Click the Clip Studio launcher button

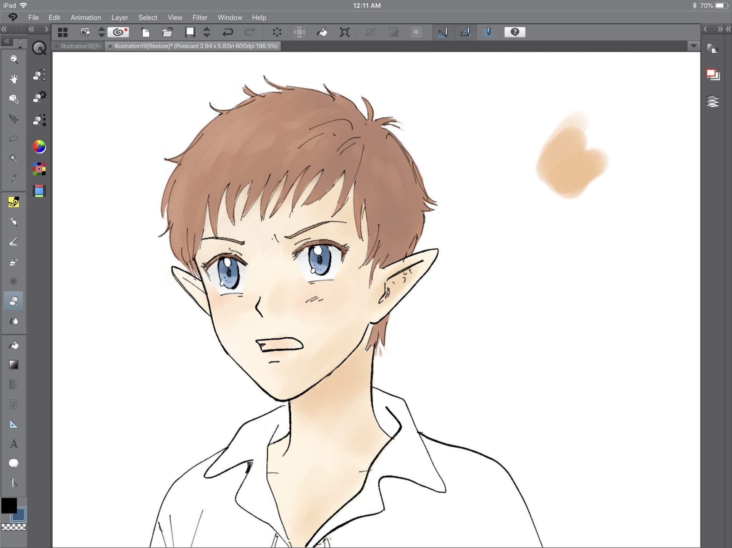pyautogui.click(x=119, y=32)
